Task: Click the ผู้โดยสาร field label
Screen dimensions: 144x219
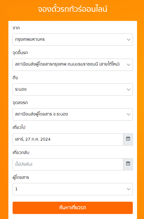Action: pos(21,177)
